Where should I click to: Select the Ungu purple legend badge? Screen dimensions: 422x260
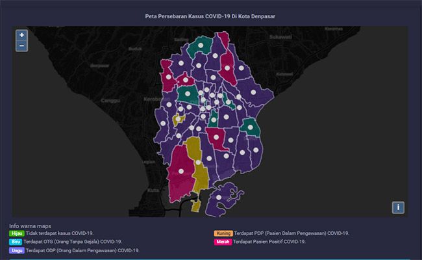click(16, 250)
